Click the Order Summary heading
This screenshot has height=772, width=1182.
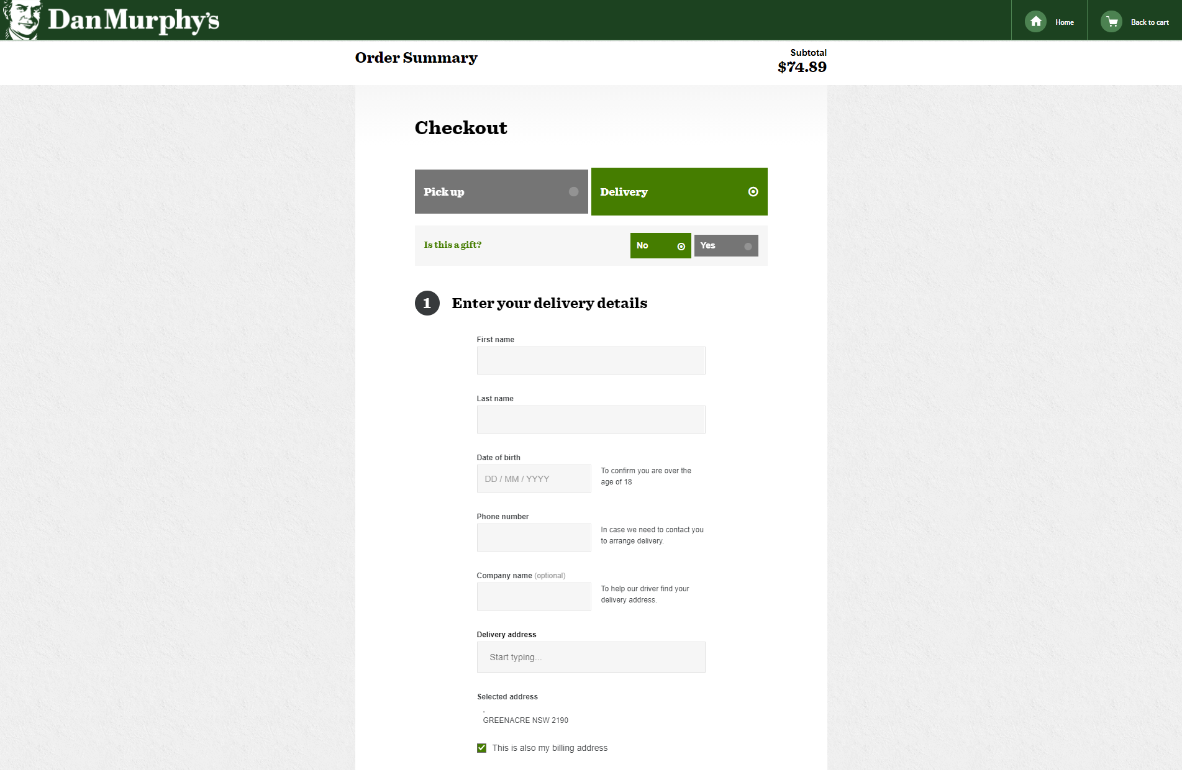click(x=416, y=58)
